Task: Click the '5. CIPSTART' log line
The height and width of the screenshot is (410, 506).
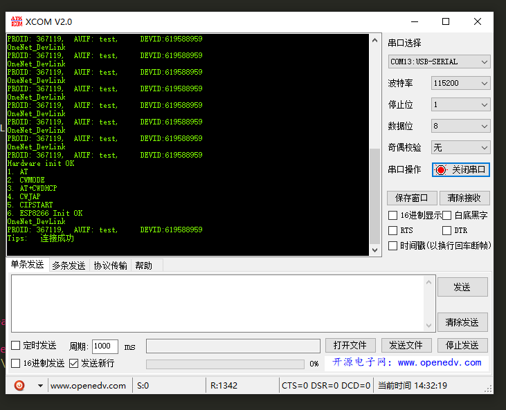Action: coord(30,205)
